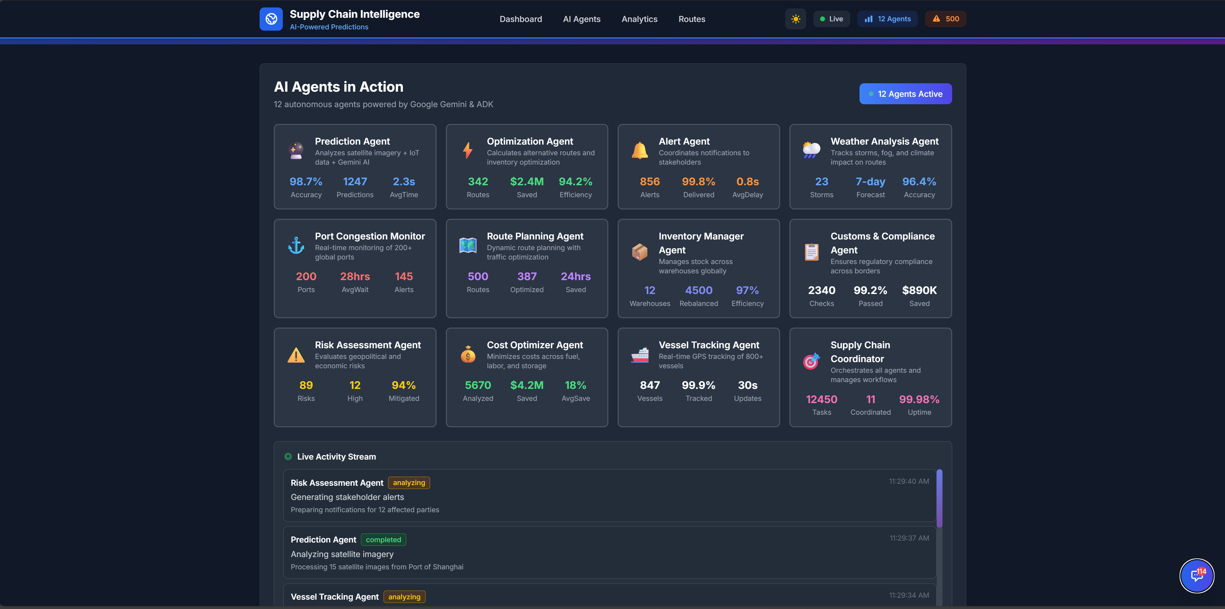Open the Dashboard nav item
Image resolution: width=1225 pixels, height=609 pixels.
[521, 19]
